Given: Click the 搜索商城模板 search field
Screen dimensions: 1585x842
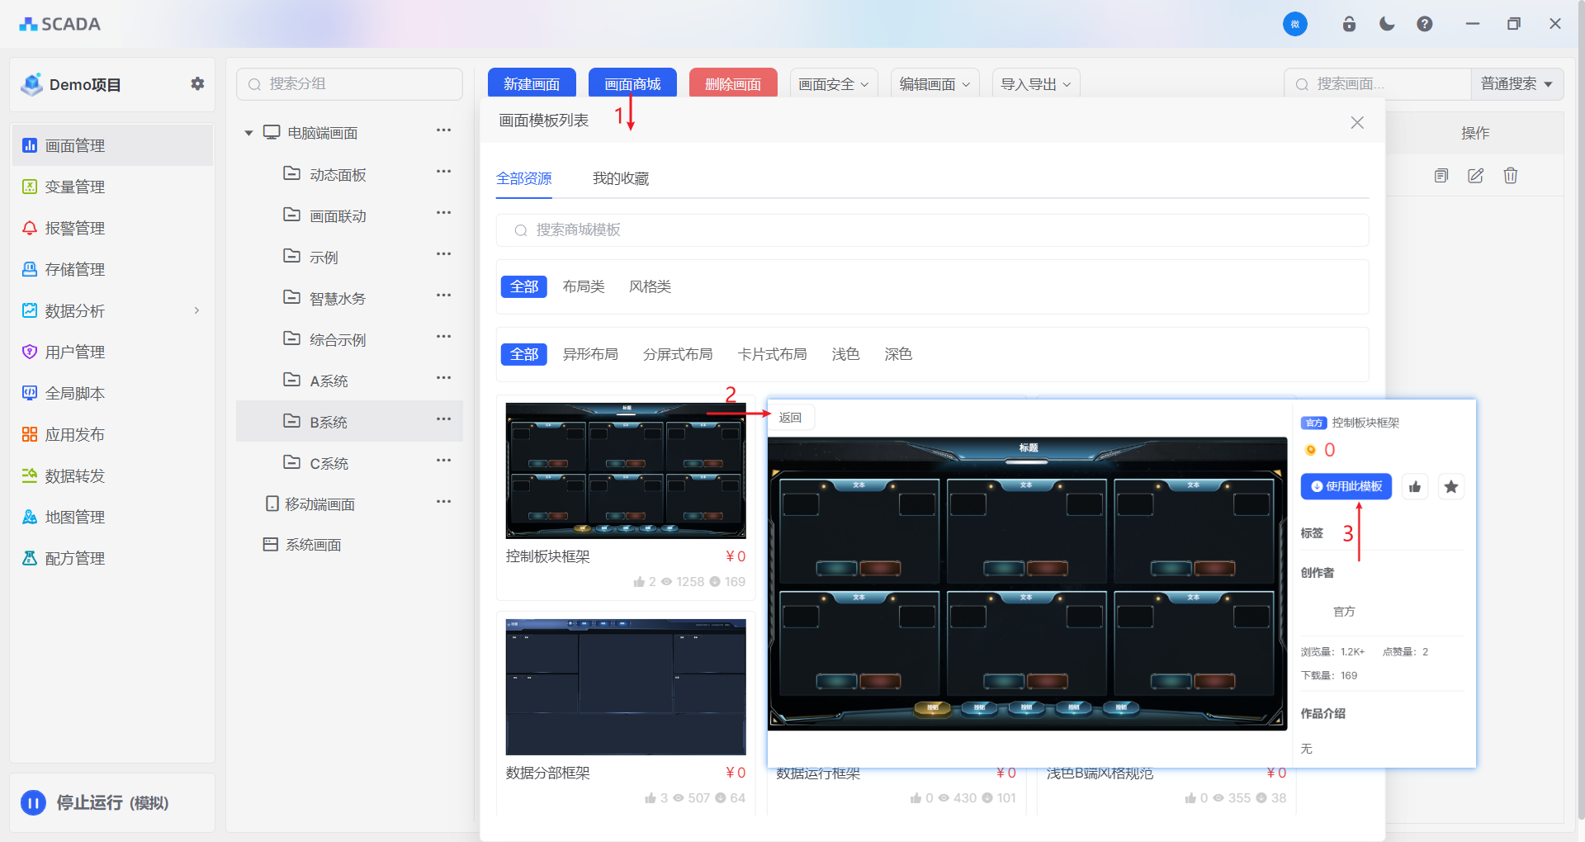Looking at the screenshot, I should coord(931,230).
